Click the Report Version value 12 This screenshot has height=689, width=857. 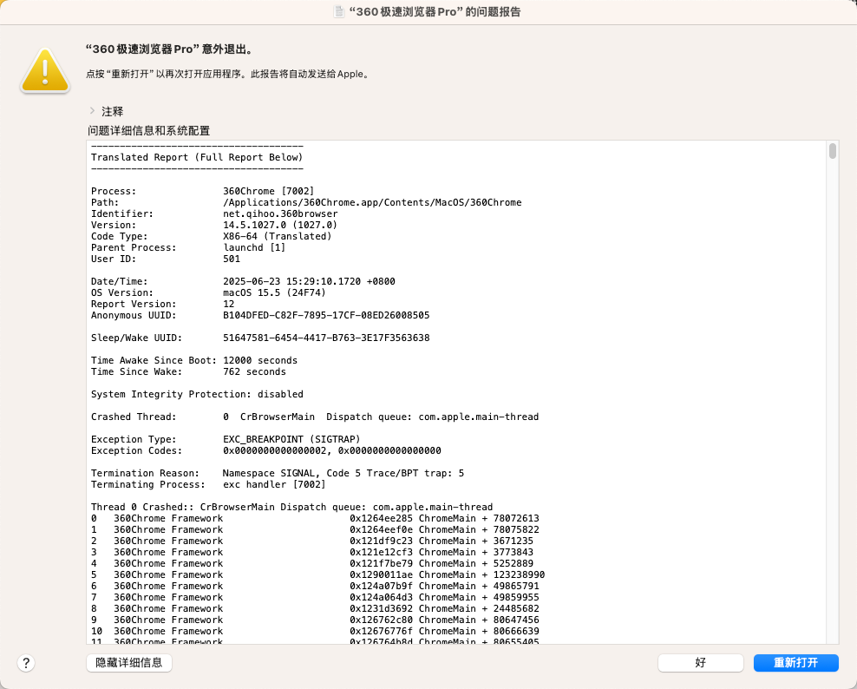[228, 304]
